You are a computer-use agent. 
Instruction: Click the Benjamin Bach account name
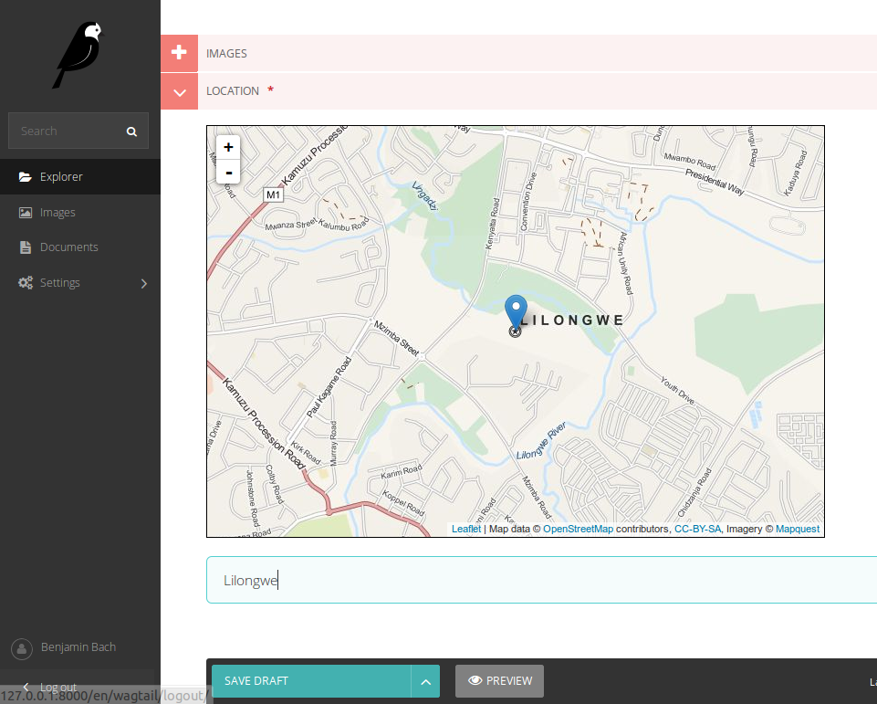(x=78, y=646)
